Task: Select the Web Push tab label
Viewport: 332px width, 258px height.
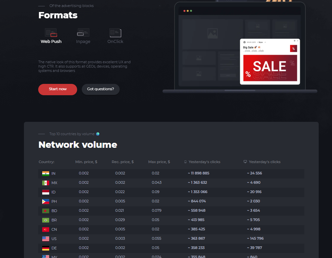Action: point(51,42)
